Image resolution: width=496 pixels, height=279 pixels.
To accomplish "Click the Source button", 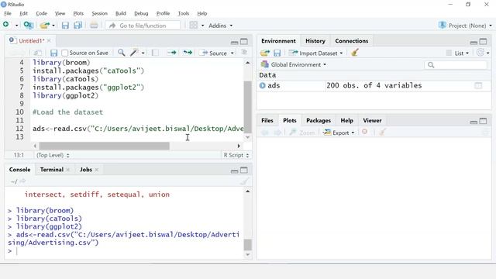I will (x=214, y=53).
